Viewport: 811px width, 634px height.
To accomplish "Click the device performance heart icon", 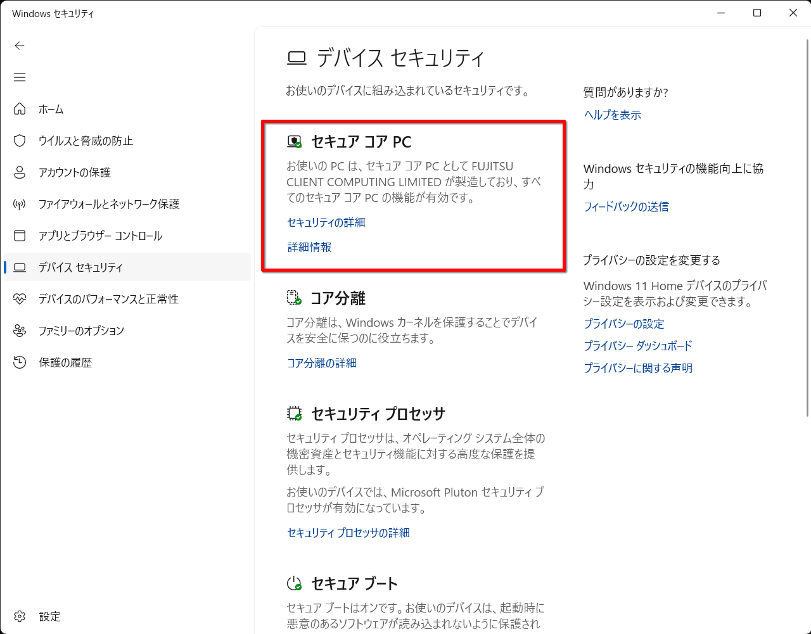I will click(20, 299).
